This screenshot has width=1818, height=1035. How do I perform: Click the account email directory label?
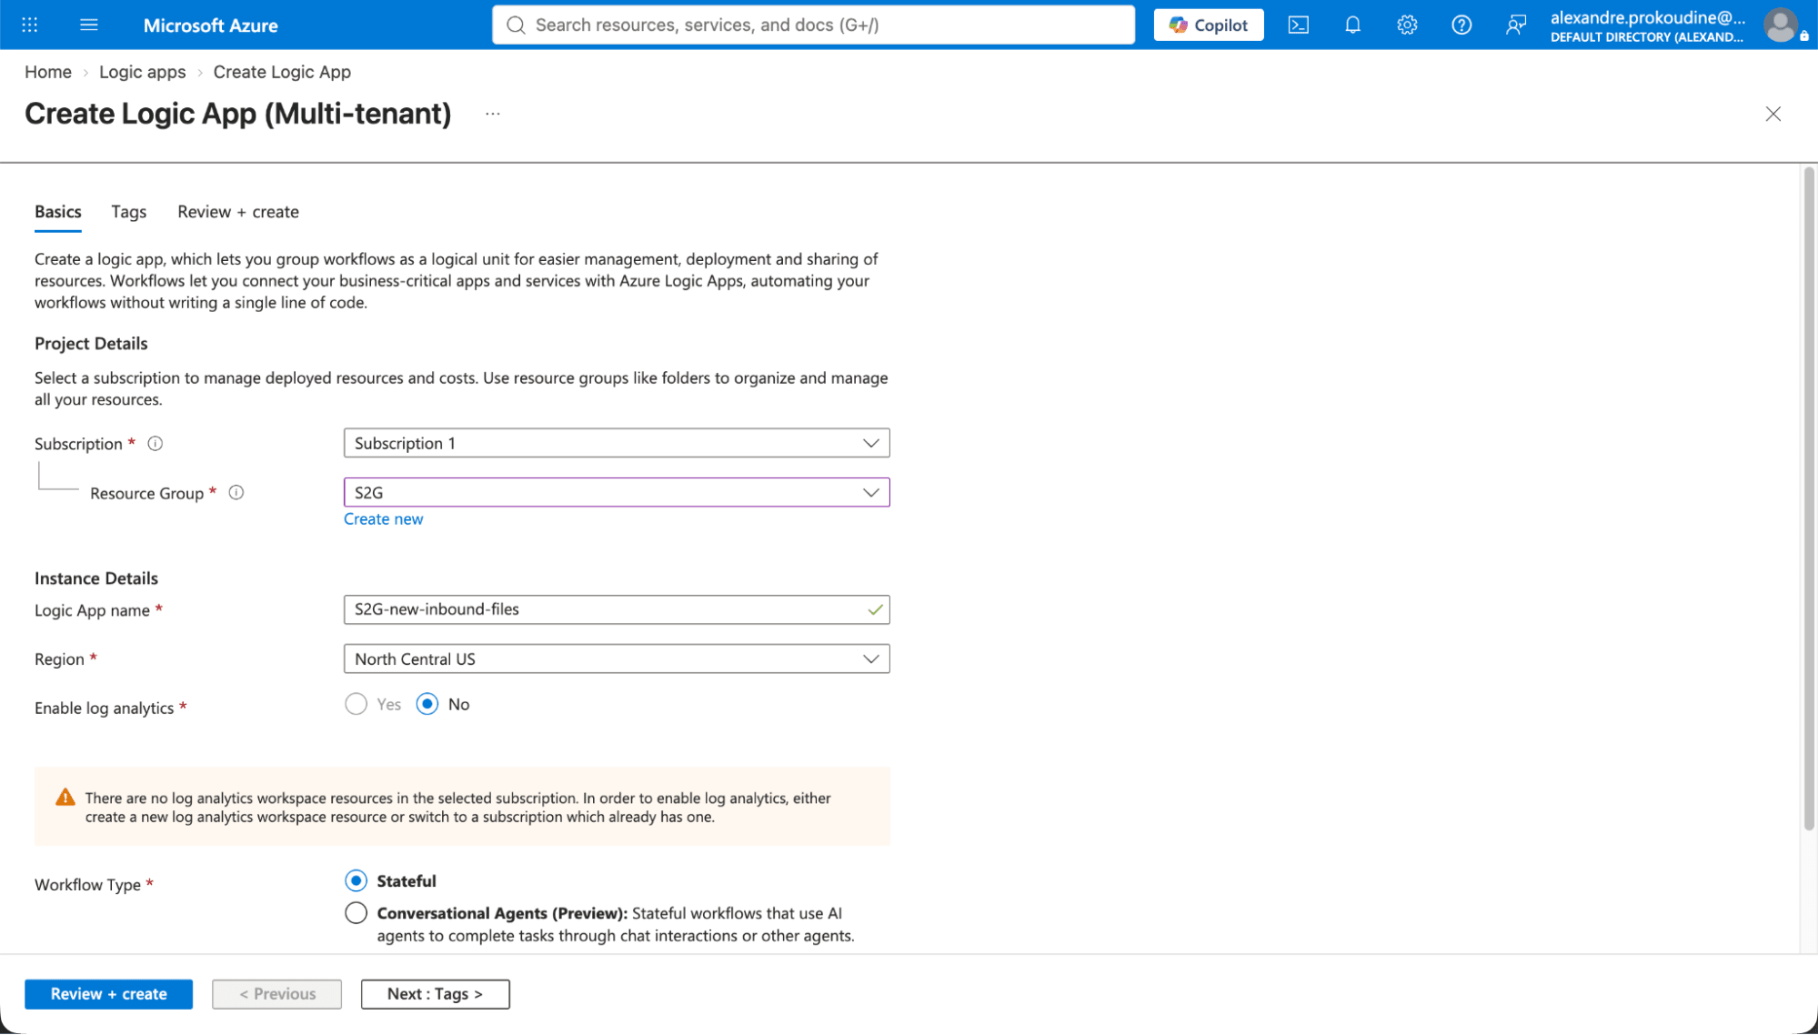click(1647, 25)
